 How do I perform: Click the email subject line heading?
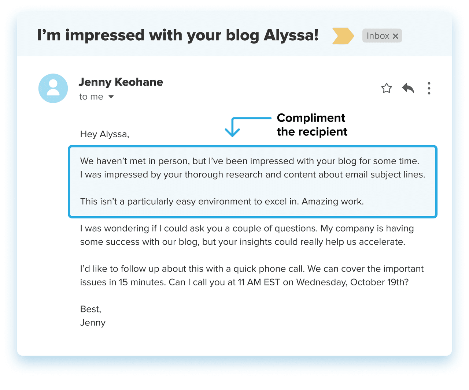(x=178, y=35)
